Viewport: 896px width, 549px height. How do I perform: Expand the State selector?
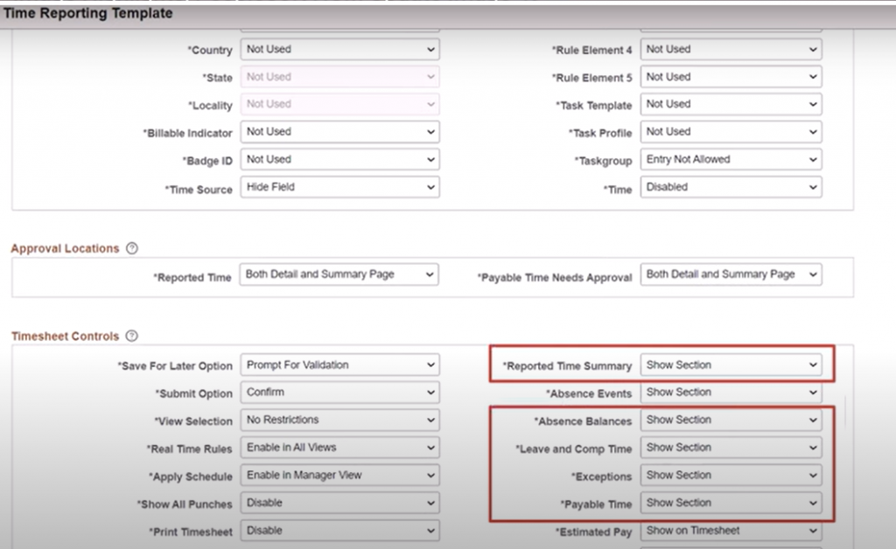[339, 77]
